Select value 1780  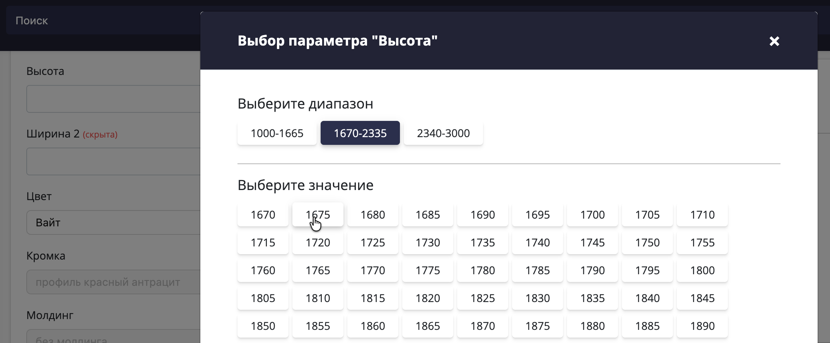point(483,270)
